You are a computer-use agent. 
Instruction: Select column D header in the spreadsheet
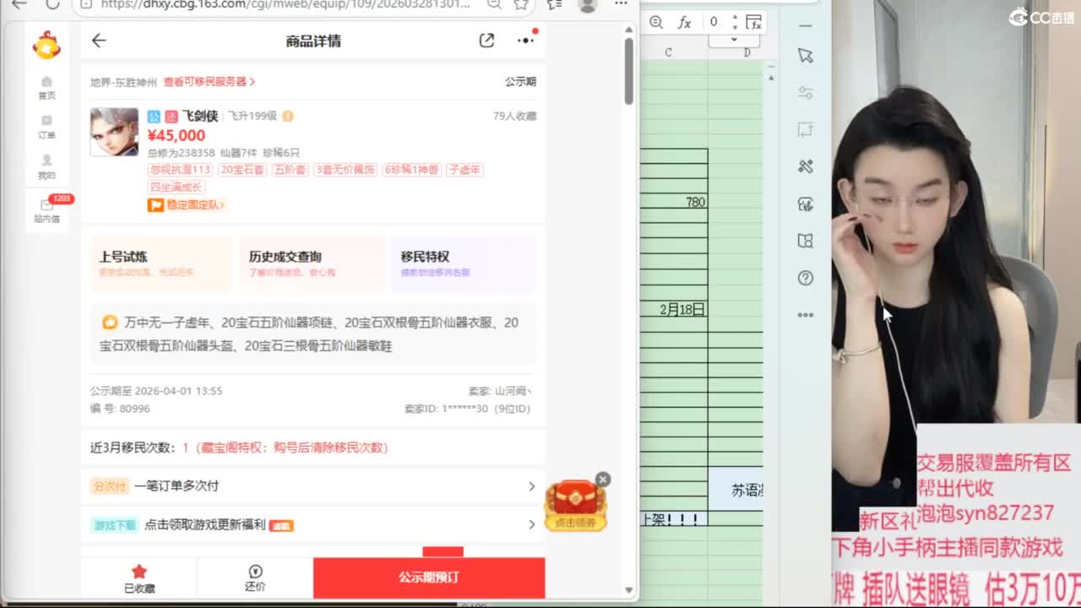pyautogui.click(x=747, y=52)
